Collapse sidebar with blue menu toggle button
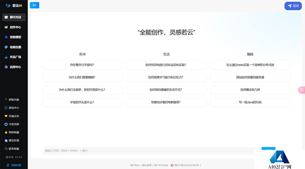This screenshot has width=305, height=169. click(x=35, y=5)
